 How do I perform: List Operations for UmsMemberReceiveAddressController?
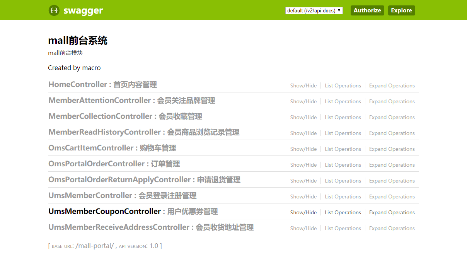tap(343, 229)
